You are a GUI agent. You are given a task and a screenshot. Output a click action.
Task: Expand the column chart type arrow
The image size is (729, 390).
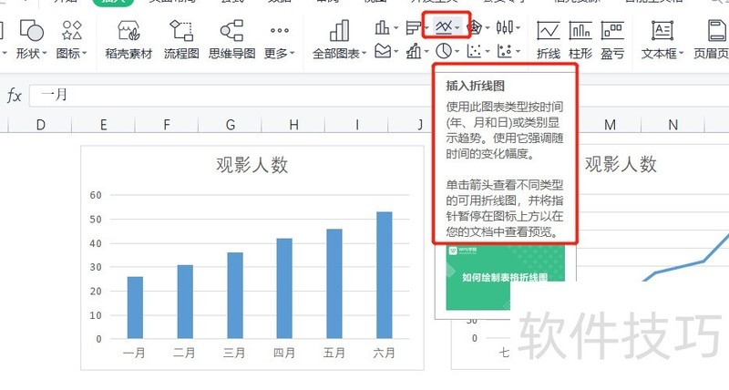coord(396,28)
